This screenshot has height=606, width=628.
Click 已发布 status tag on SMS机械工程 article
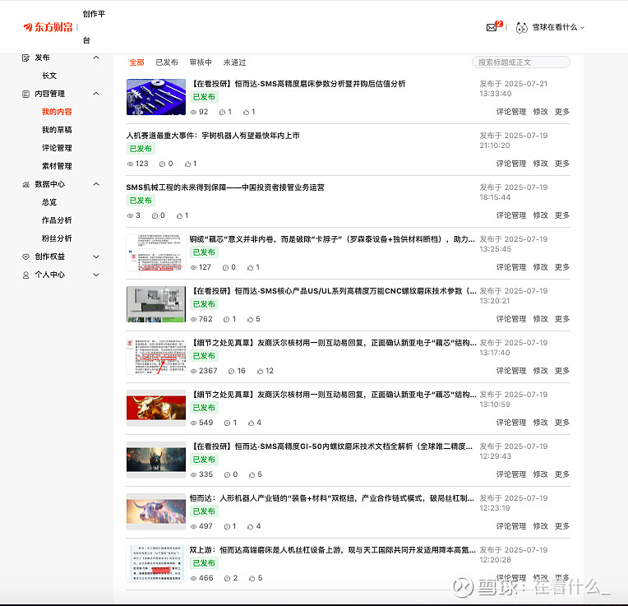pos(141,201)
